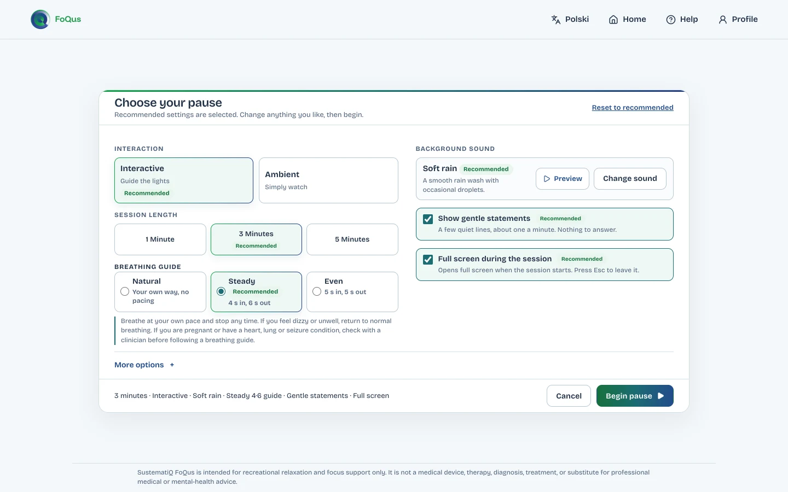Click the summary line starting "3 minutes · Interactive"

pos(252,396)
